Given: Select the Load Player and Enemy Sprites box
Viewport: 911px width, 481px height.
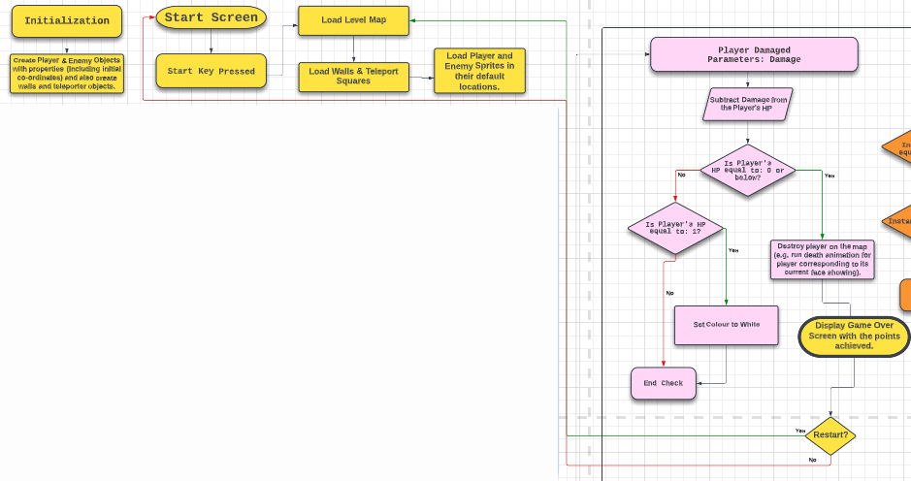Looking at the screenshot, I should (x=479, y=71).
